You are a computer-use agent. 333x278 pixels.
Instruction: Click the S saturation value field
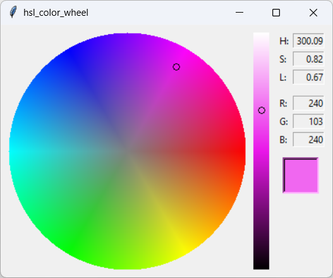308,59
